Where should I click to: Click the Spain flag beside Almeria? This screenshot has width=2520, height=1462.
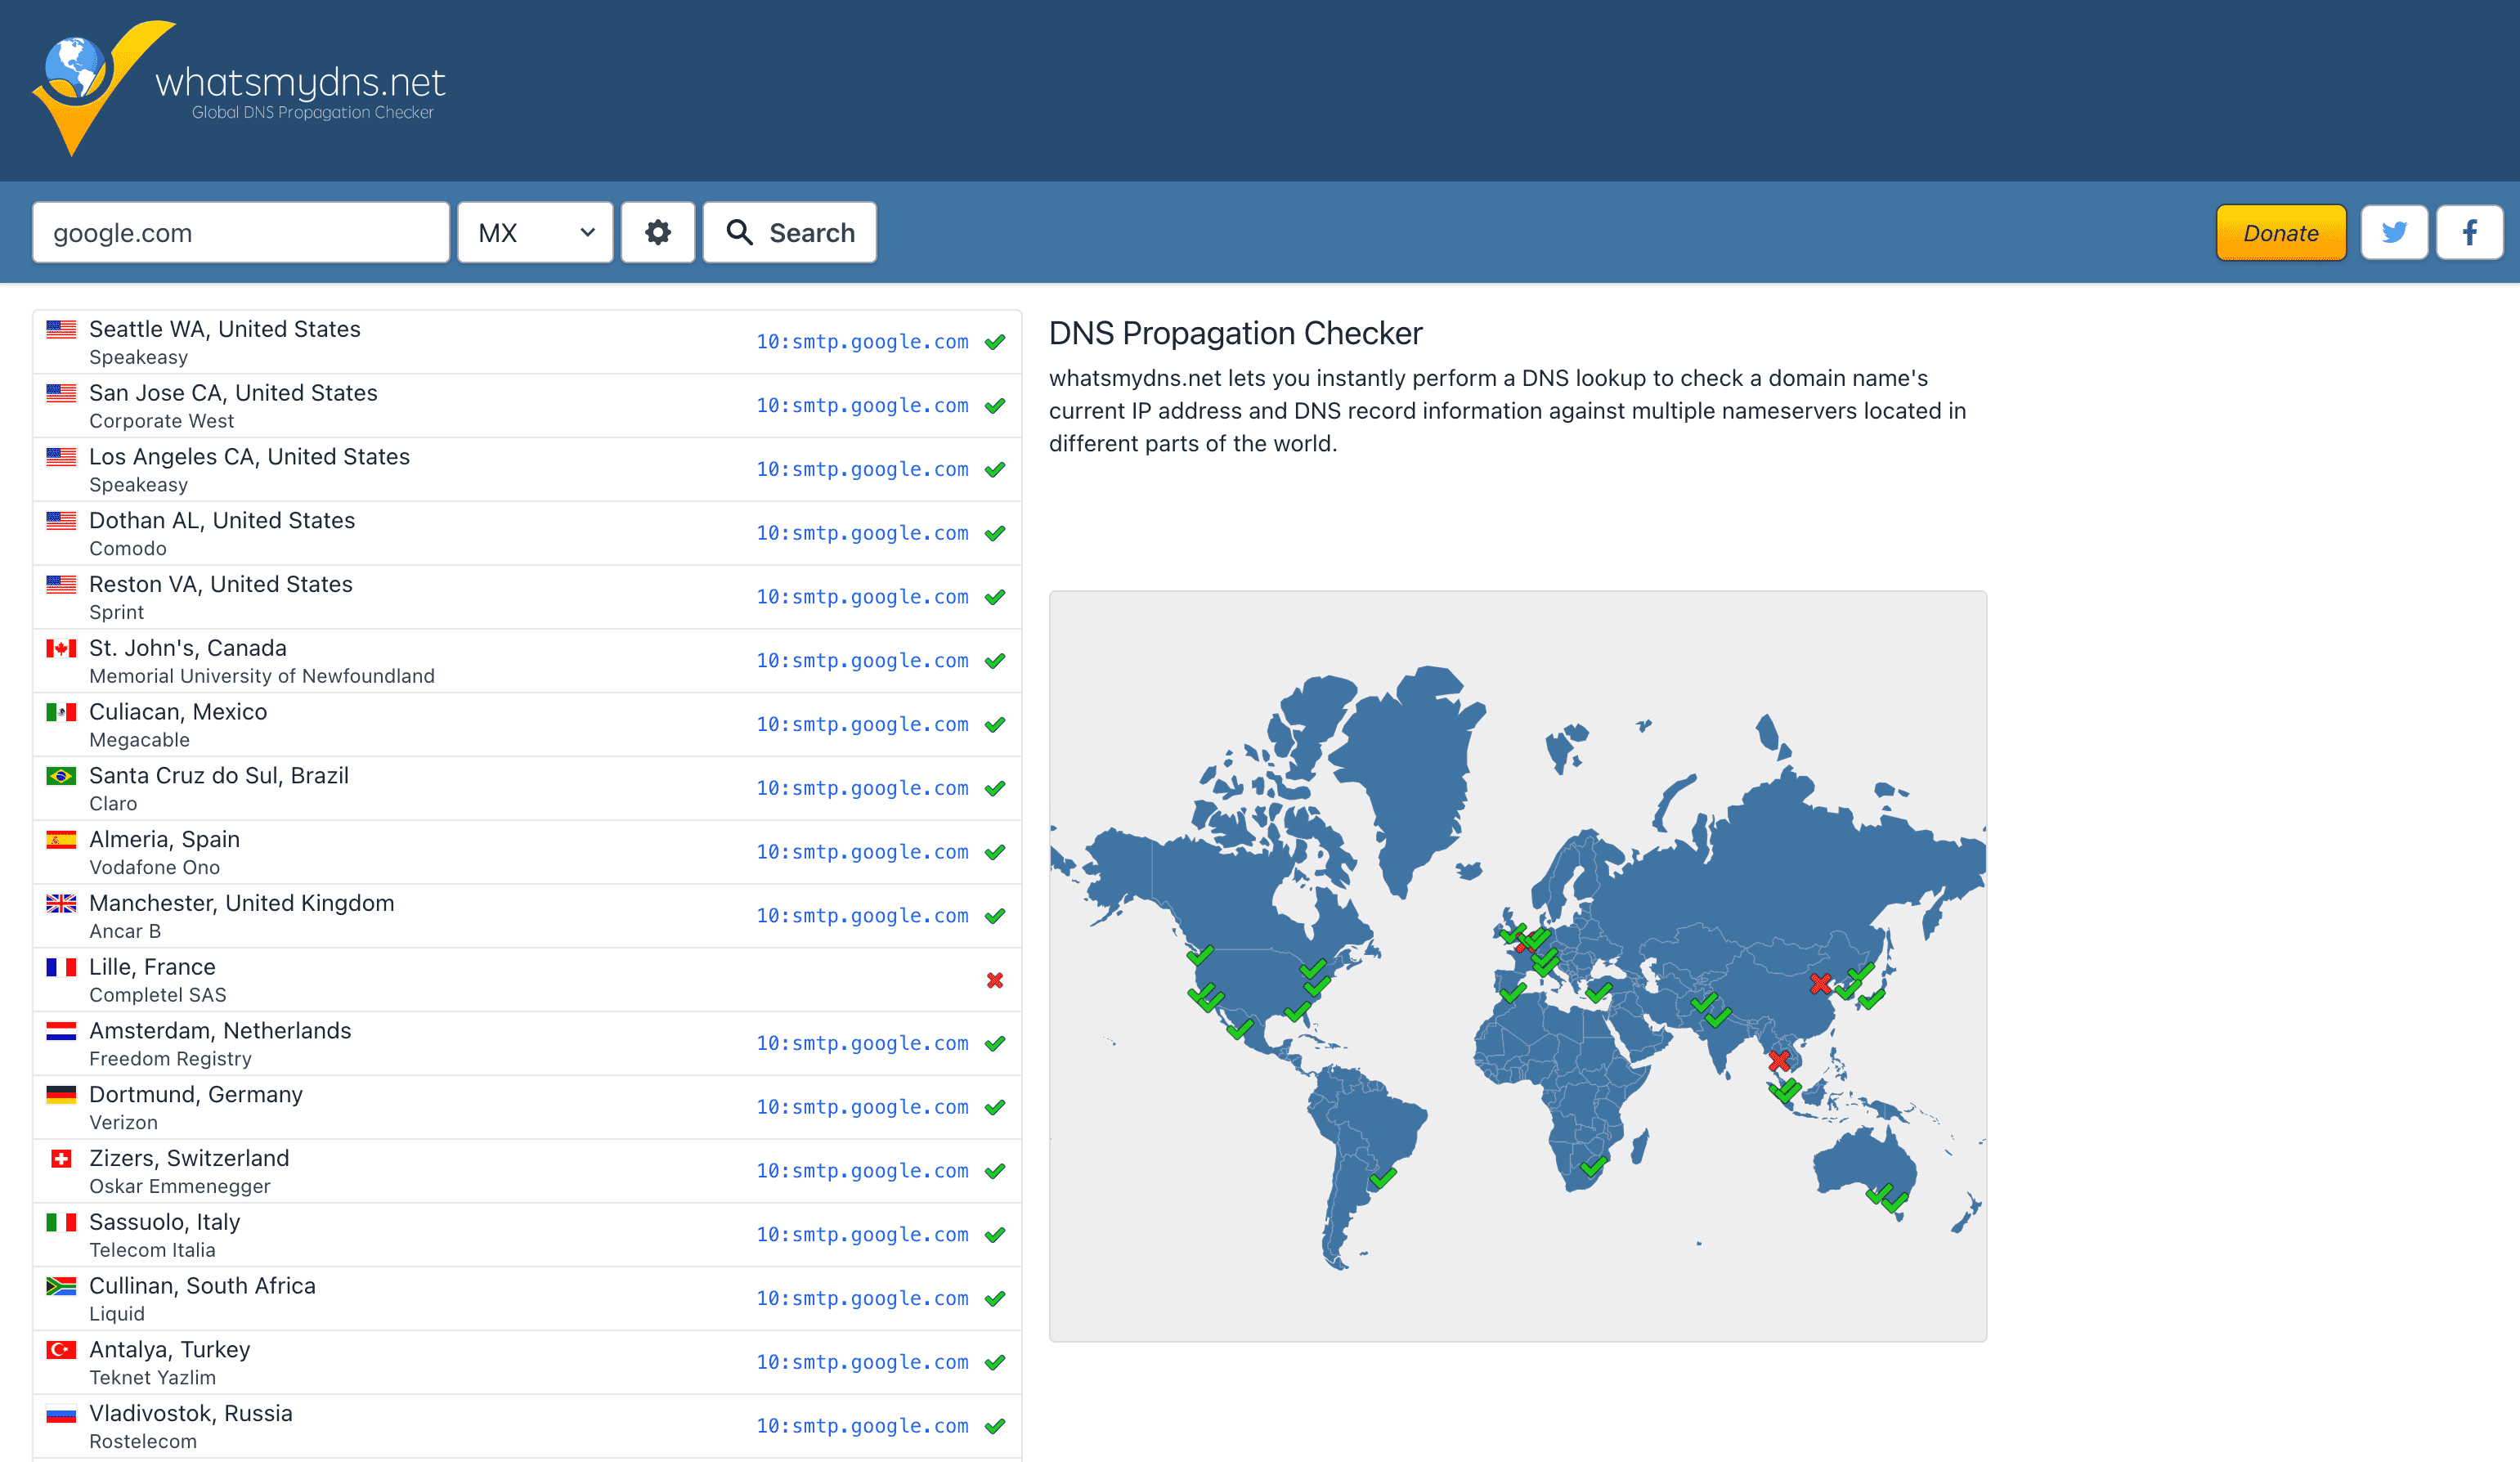[61, 840]
